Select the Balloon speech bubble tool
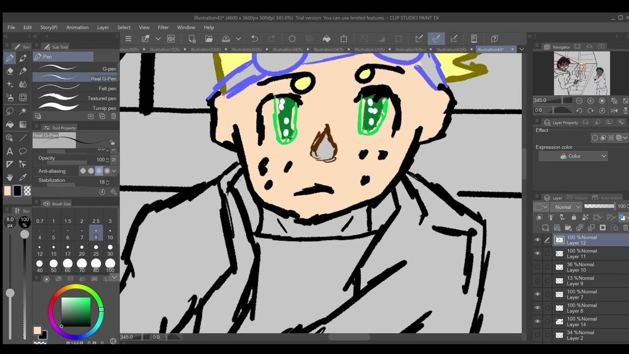 pos(23,151)
